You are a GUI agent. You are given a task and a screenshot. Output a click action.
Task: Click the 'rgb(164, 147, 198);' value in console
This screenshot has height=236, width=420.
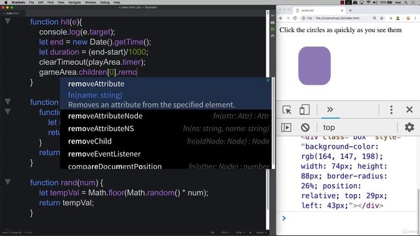pos(342,157)
